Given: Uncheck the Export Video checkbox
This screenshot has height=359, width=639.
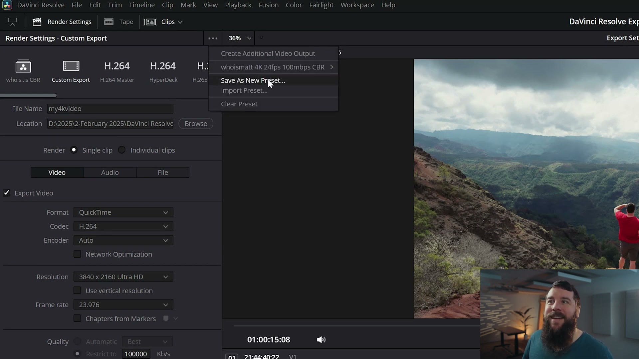Looking at the screenshot, I should pyautogui.click(x=7, y=193).
